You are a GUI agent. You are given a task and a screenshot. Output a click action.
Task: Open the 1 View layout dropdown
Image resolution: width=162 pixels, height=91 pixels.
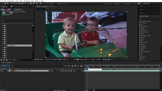[94, 60]
